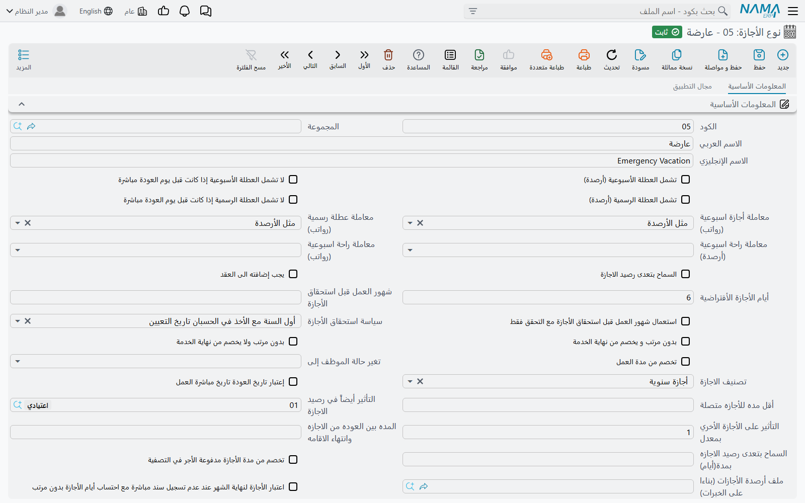Collapse the 'المعلومات الأساسية' section chevron
Viewport: 805px width, 503px height.
tap(22, 104)
